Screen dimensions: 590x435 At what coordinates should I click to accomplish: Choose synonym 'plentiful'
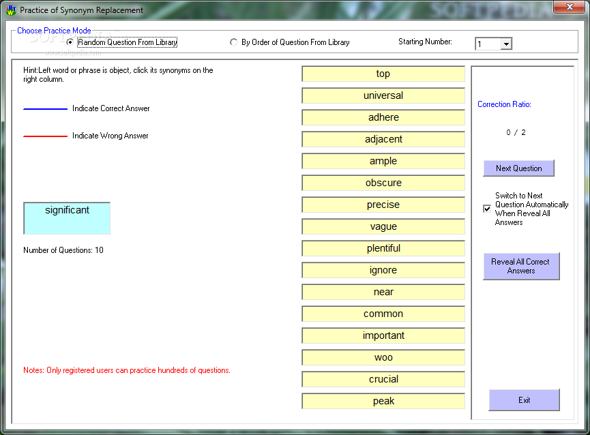[383, 248]
